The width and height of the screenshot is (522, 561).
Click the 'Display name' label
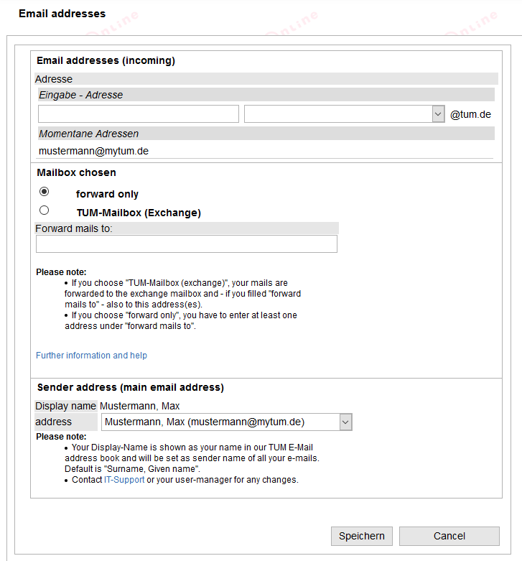click(x=65, y=406)
